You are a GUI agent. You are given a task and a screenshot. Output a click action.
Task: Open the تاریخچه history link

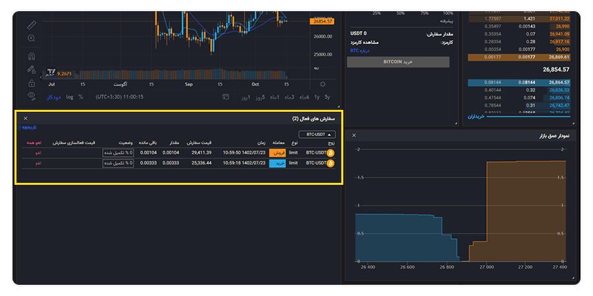(28, 128)
